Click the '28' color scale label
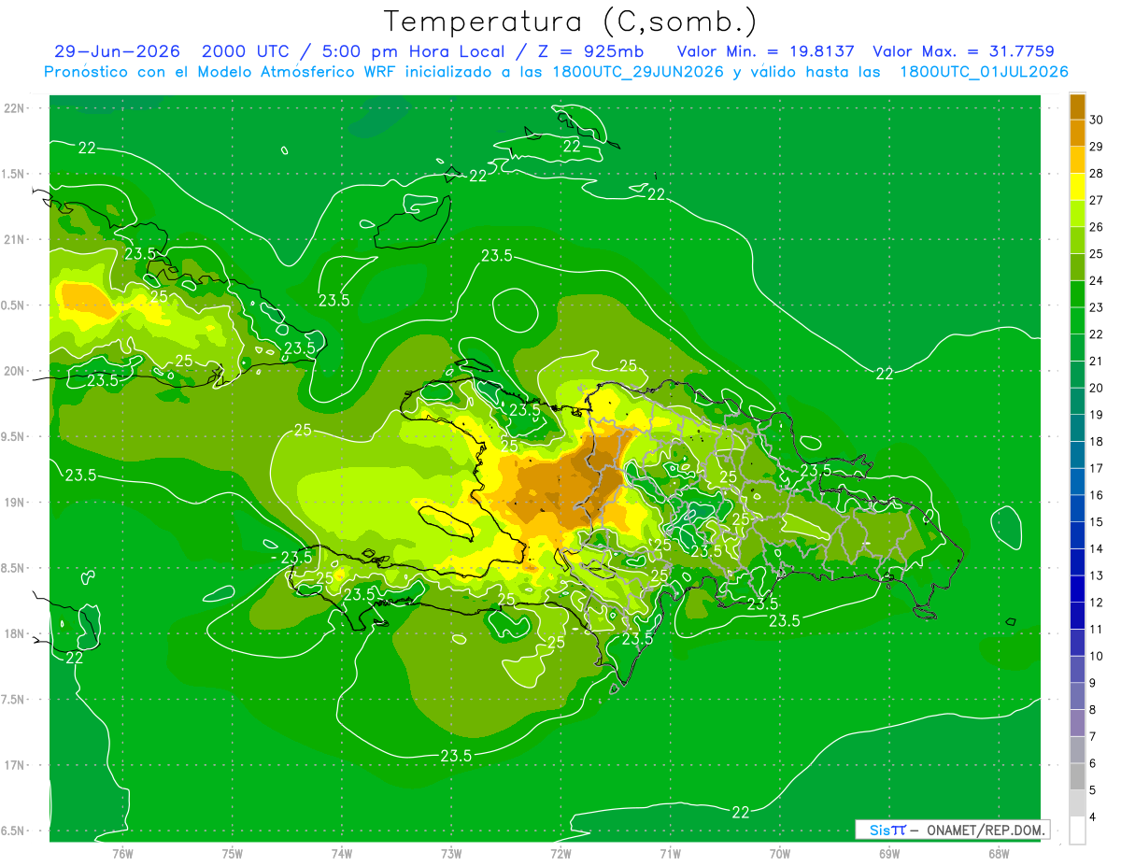Screen dimensions: 1121x866 (x=1097, y=174)
